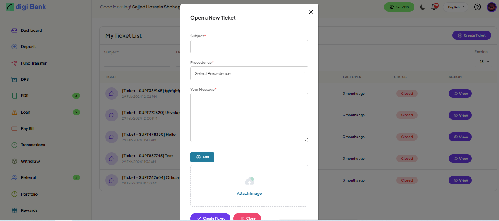
Task: Open the help question mark icon
Action: 477,7
